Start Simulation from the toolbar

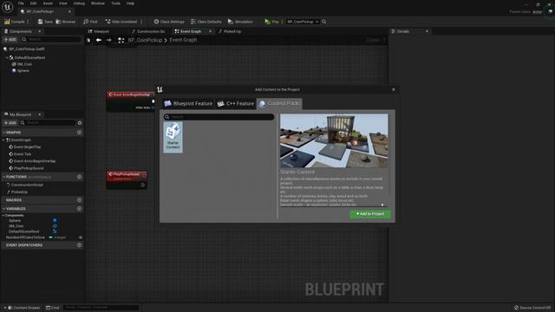pos(240,22)
